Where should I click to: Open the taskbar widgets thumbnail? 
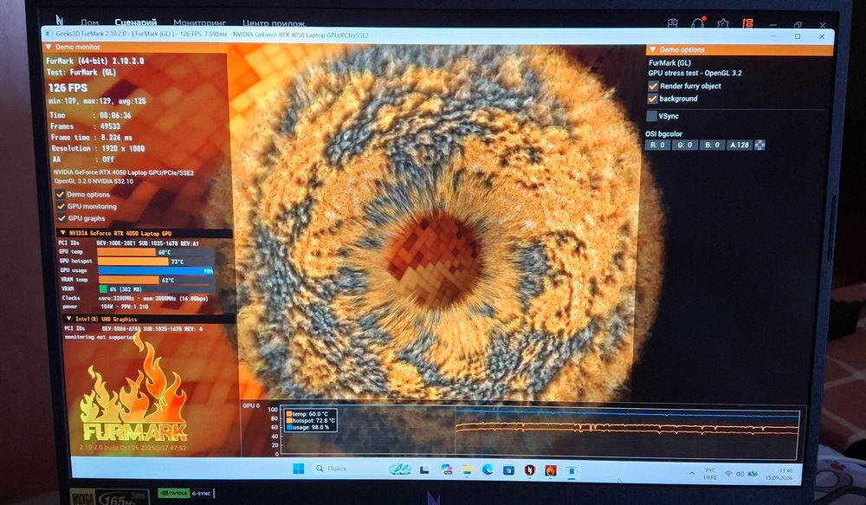tap(400, 469)
